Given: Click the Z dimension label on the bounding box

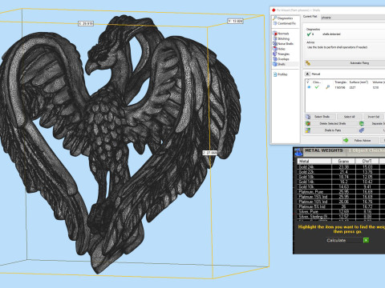Looking at the screenshot, I should pyautogui.click(x=210, y=153).
